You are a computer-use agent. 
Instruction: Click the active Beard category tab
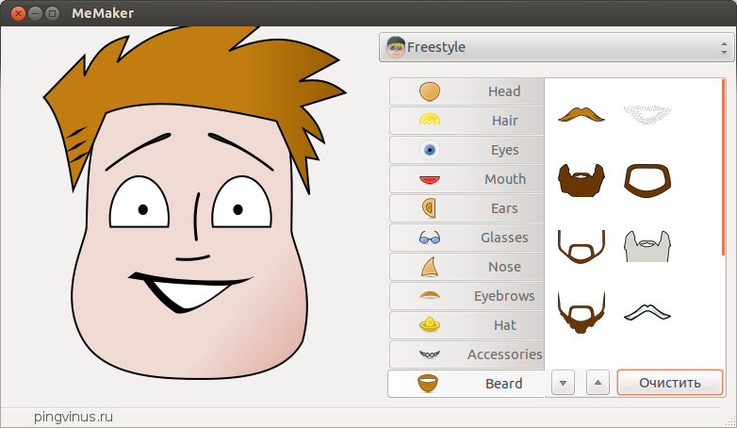(467, 384)
